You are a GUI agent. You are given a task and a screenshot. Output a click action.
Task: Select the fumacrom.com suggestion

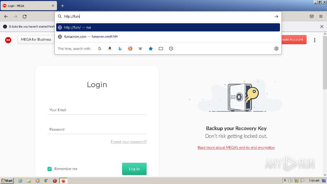tap(168, 37)
